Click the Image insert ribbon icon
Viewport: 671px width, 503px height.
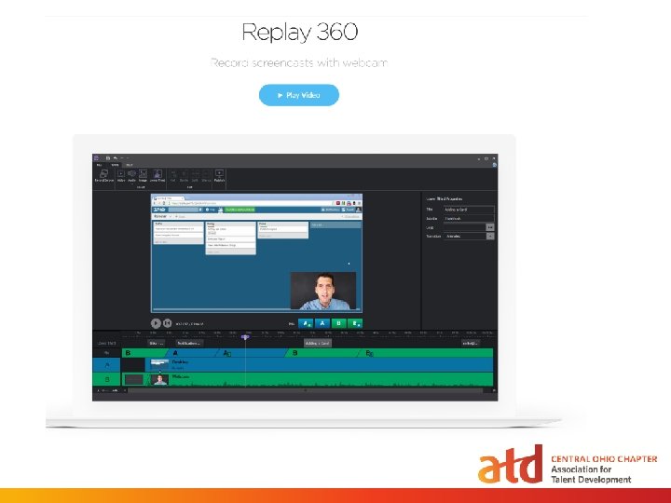point(143,176)
